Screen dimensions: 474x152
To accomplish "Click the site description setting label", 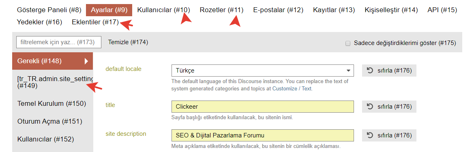I will (126, 134).
